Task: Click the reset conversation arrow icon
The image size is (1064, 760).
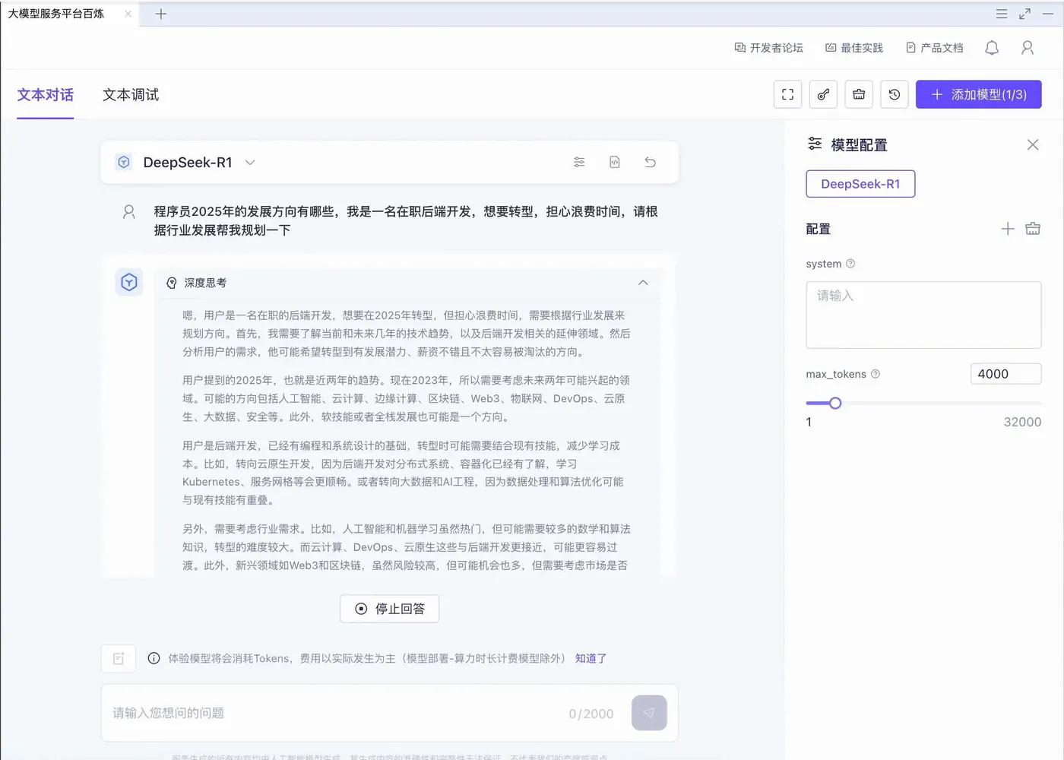Action: tap(651, 162)
